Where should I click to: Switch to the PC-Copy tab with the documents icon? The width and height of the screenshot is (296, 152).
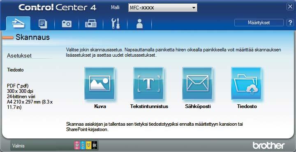coord(43,24)
